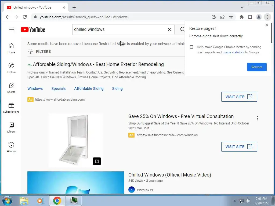Select the chilled windows - YouTube tab
This screenshot has width=275, height=206.
coord(36,8)
